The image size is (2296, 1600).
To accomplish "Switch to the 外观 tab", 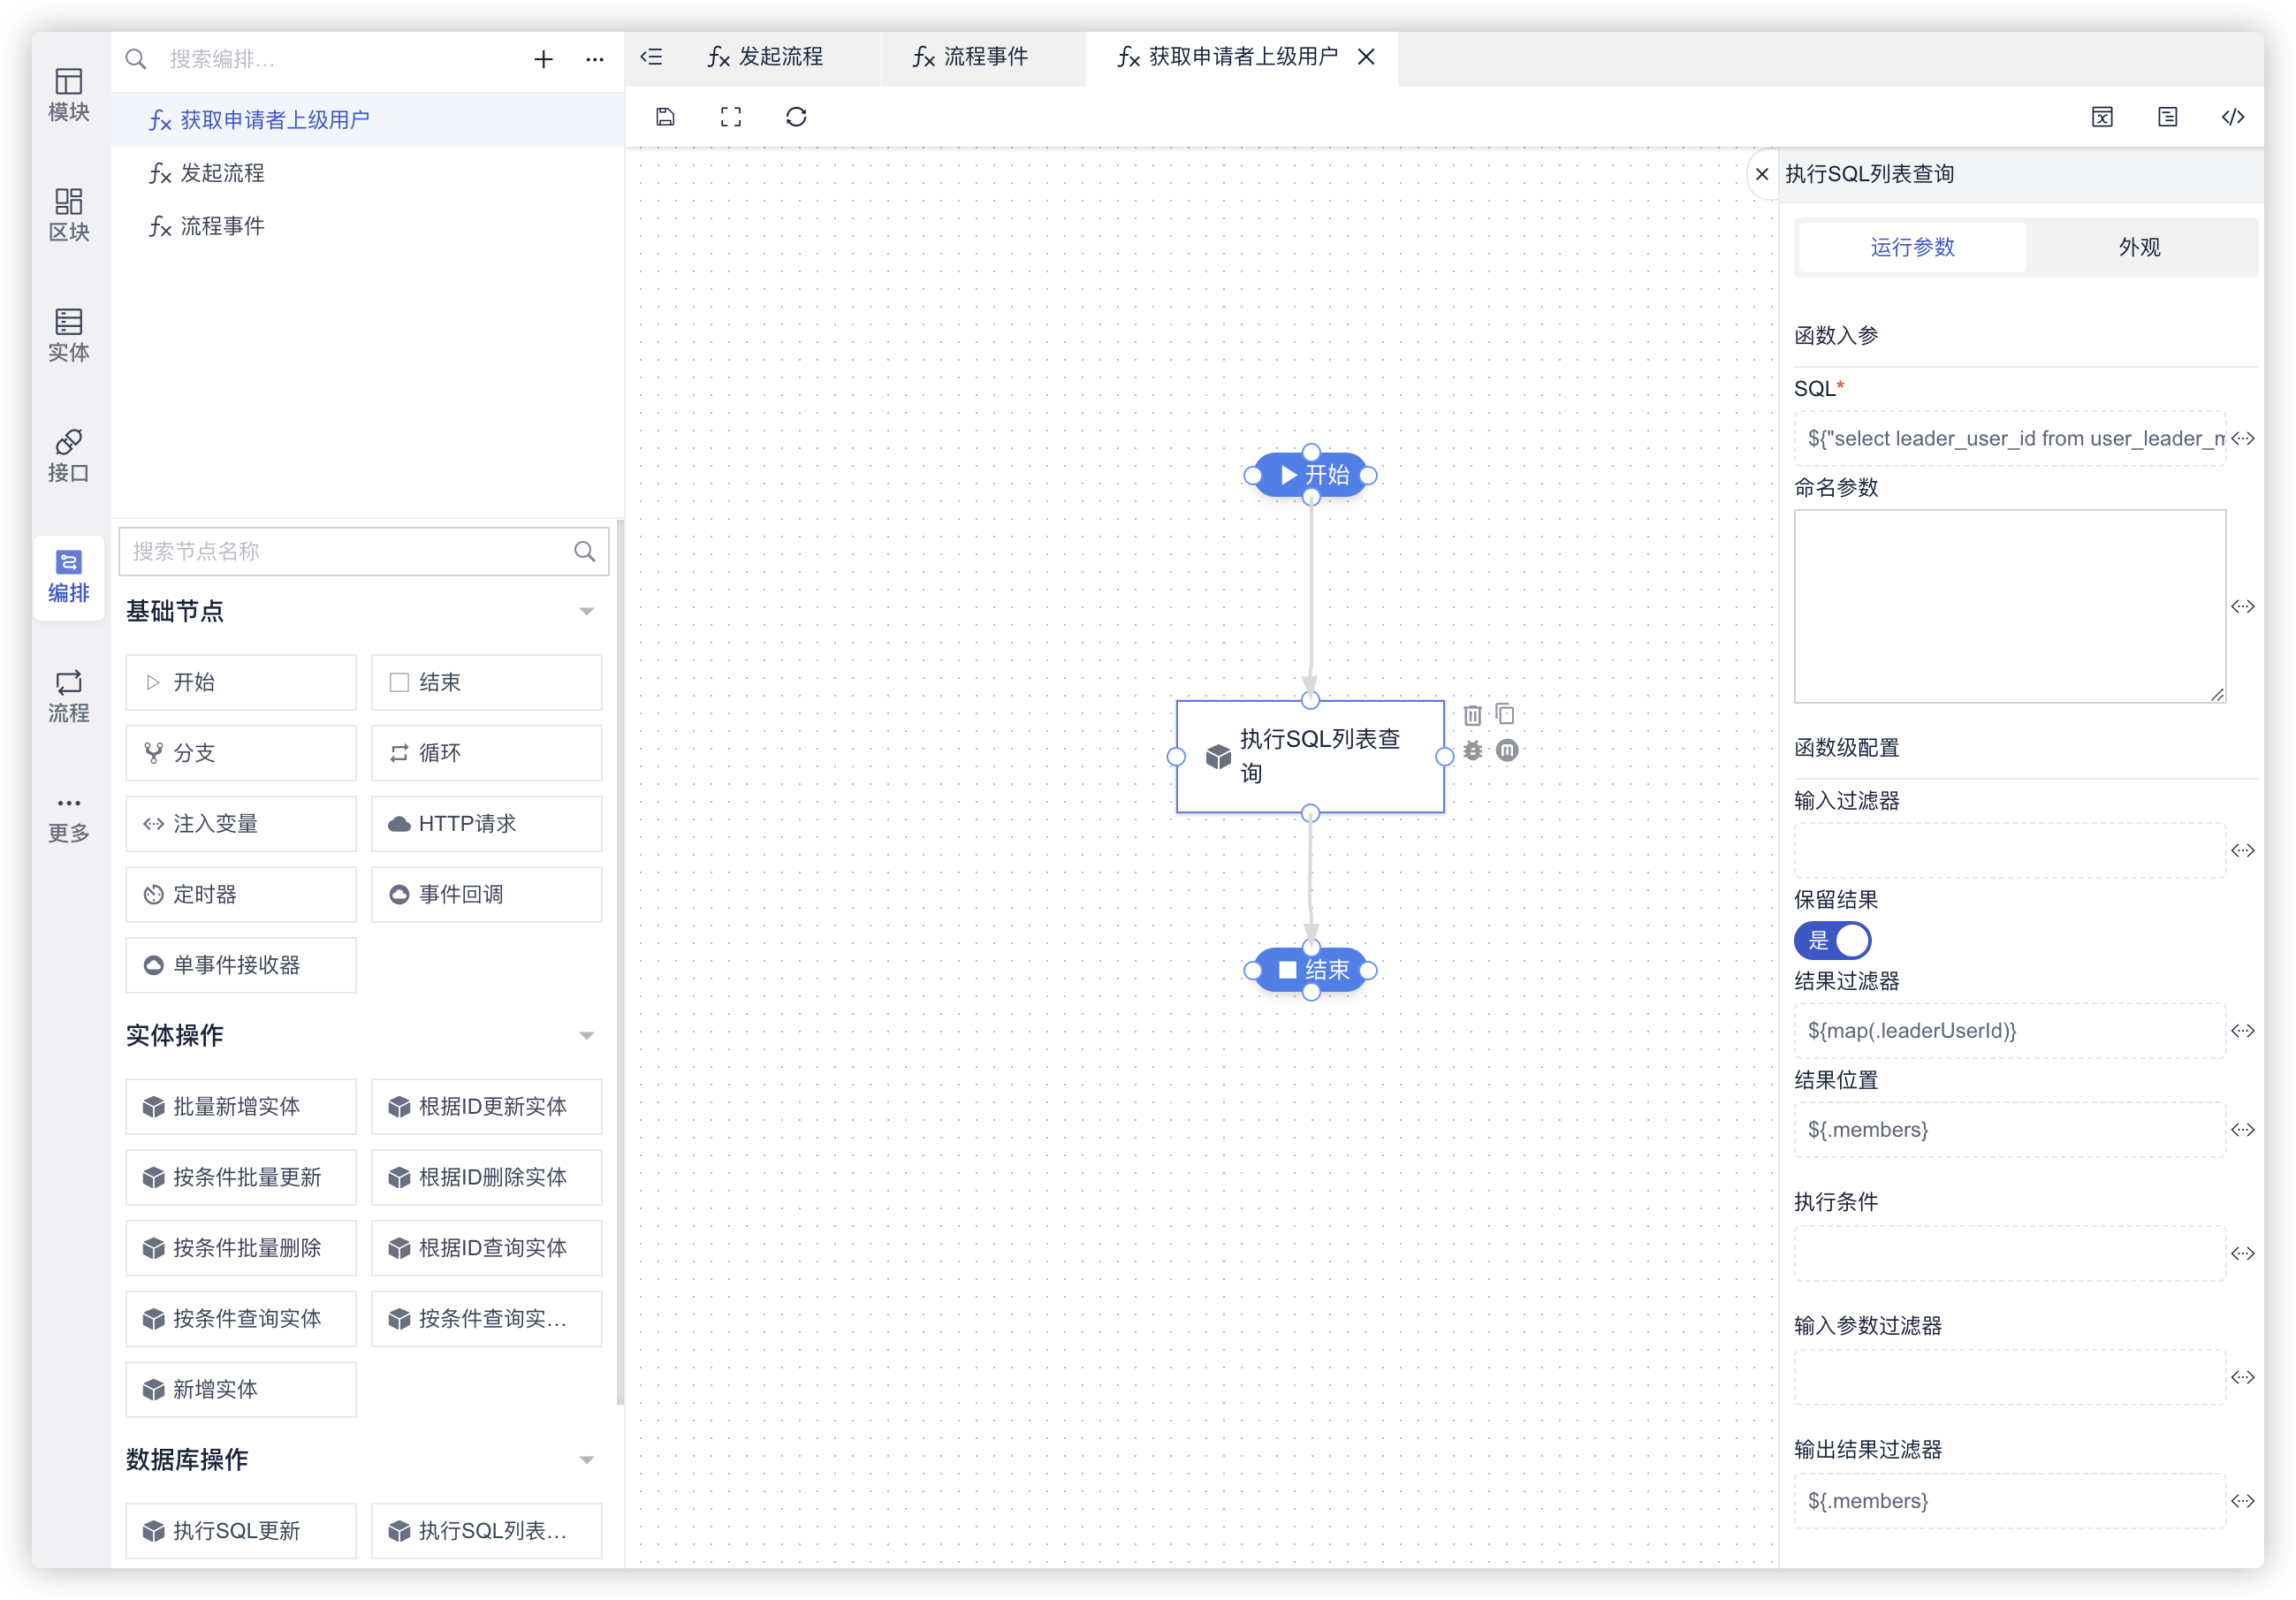I will coord(2139,247).
